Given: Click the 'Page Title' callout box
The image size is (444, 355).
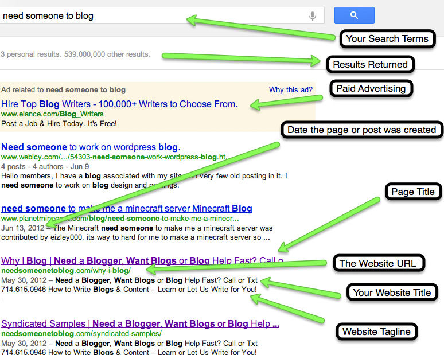Looking at the screenshot, I should point(412,192).
